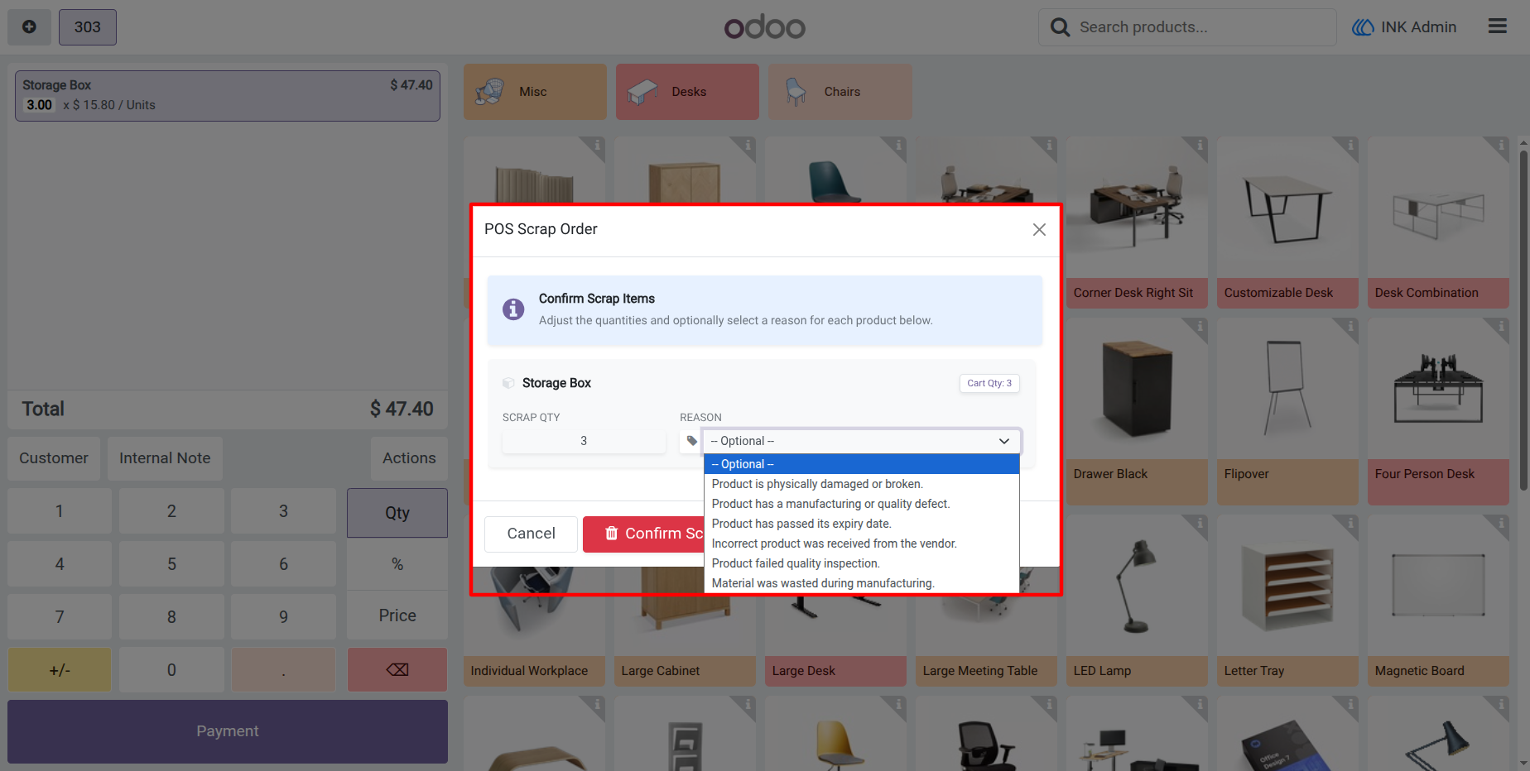Open the Actions button
The width and height of the screenshot is (1530, 771).
(x=409, y=458)
